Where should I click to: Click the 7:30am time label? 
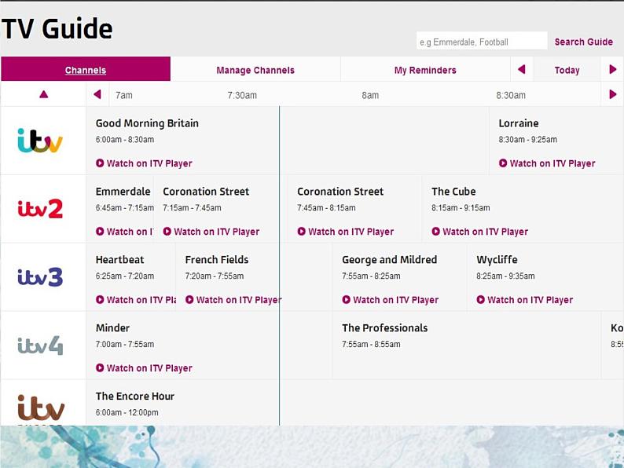242,96
